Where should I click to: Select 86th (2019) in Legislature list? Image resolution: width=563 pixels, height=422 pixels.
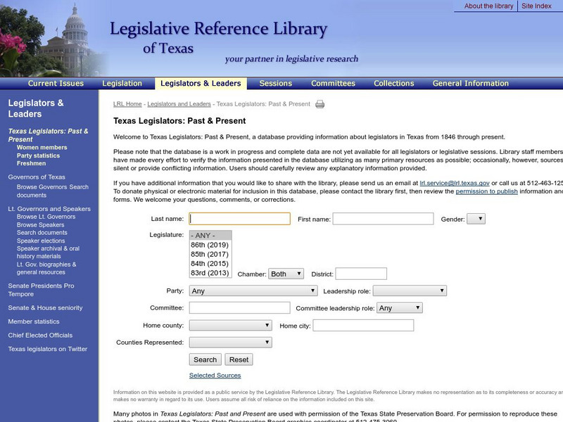click(210, 245)
